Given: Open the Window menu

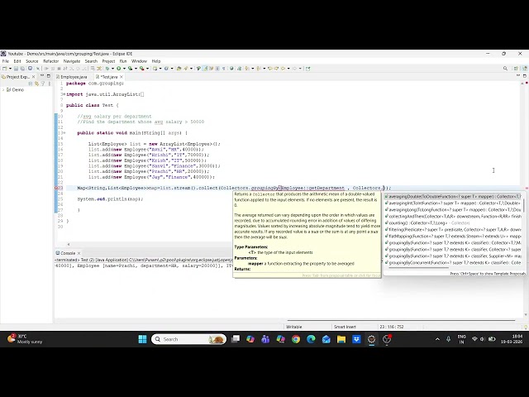Looking at the screenshot, I should (140, 61).
